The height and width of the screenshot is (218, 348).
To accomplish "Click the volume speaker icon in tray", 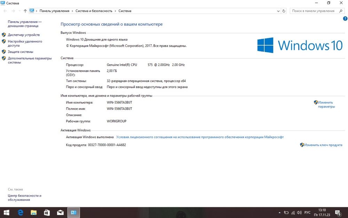I will coord(299,213).
